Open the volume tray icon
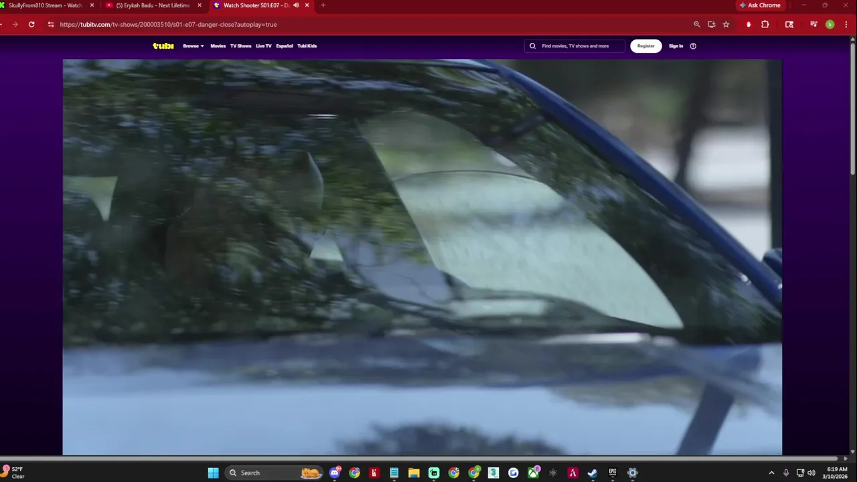The image size is (857, 482). (811, 473)
